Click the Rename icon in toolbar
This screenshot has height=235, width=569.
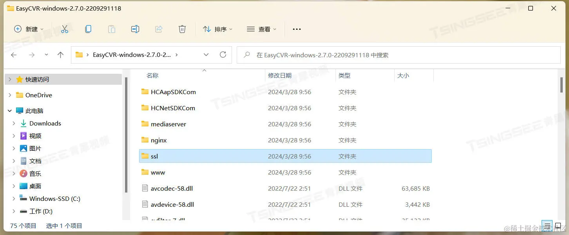[x=135, y=29]
